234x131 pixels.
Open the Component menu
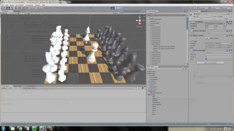coord(29,5)
